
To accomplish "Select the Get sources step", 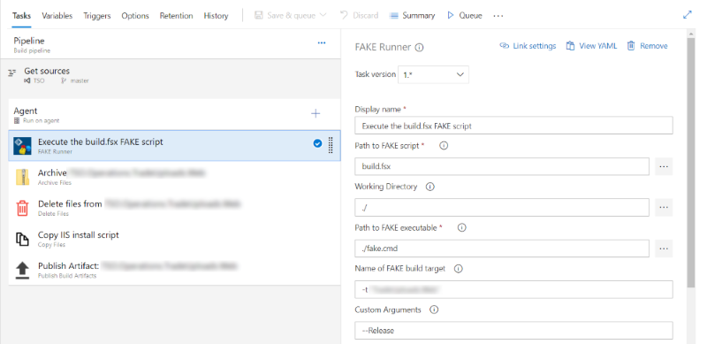I will point(171,75).
